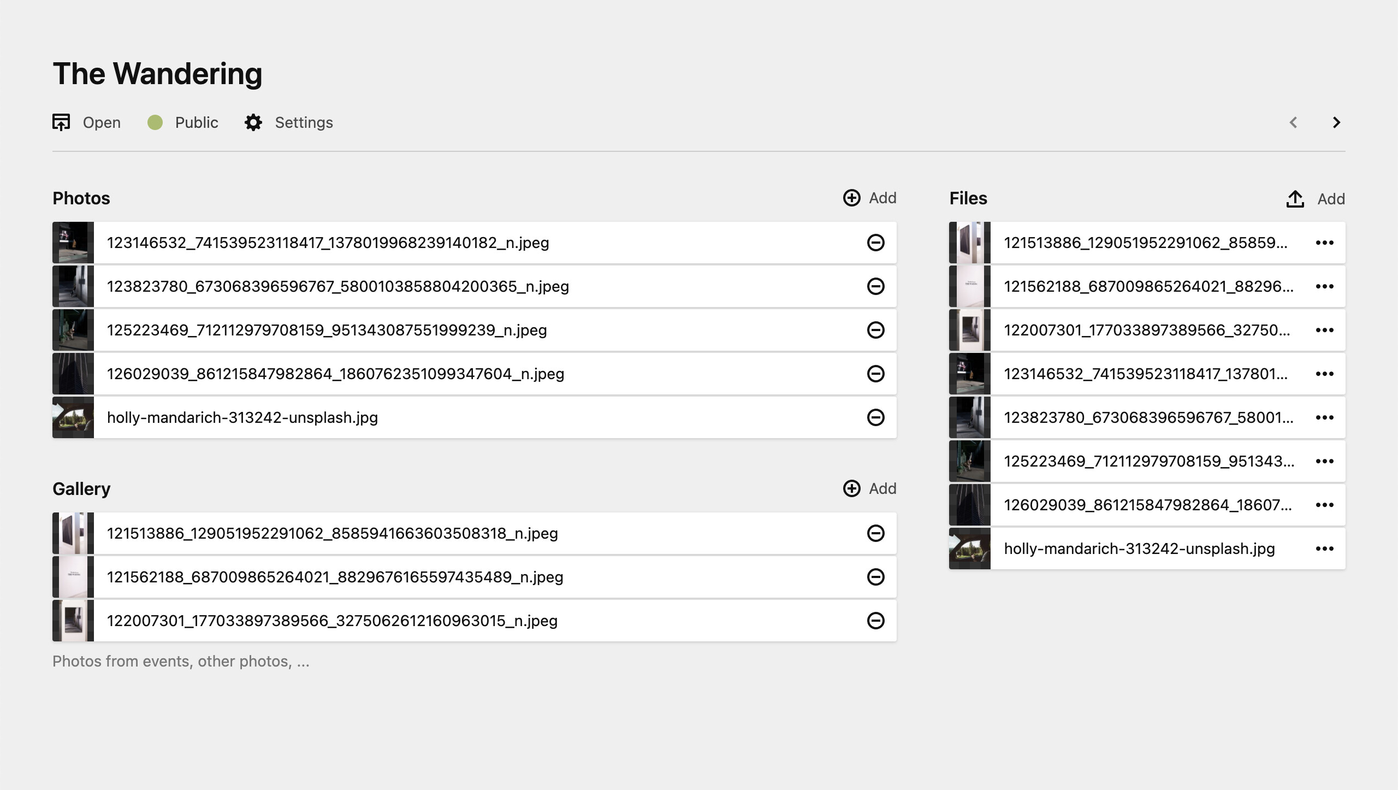Open thumbnail of 122007301 in Gallery
This screenshot has height=790, width=1398.
73,621
